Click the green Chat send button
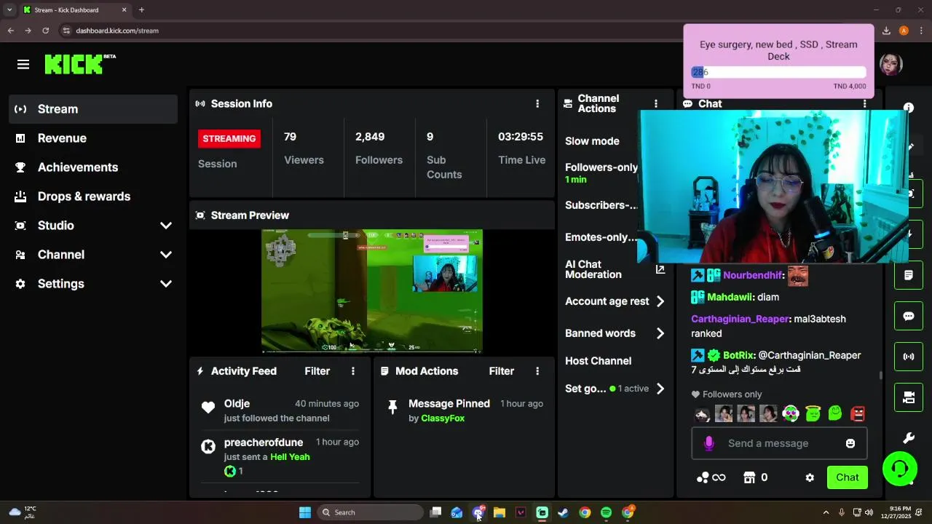The height and width of the screenshot is (524, 932). [x=847, y=477]
